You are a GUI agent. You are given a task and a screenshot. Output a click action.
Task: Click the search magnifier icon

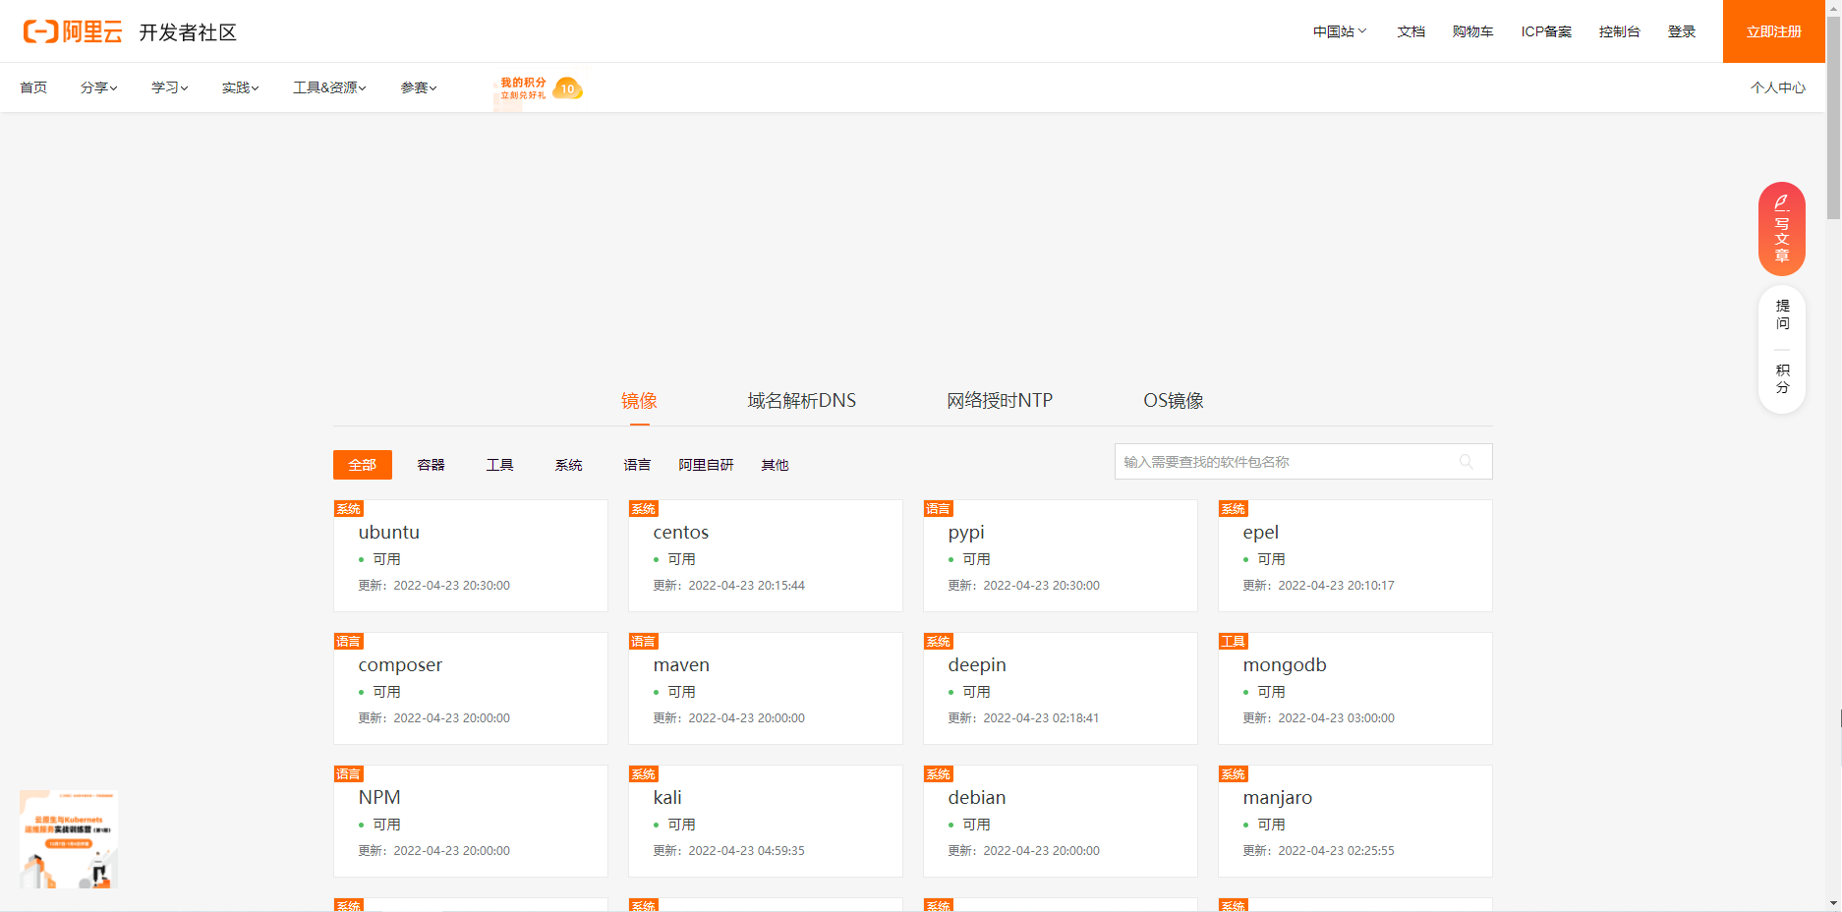coord(1466,461)
